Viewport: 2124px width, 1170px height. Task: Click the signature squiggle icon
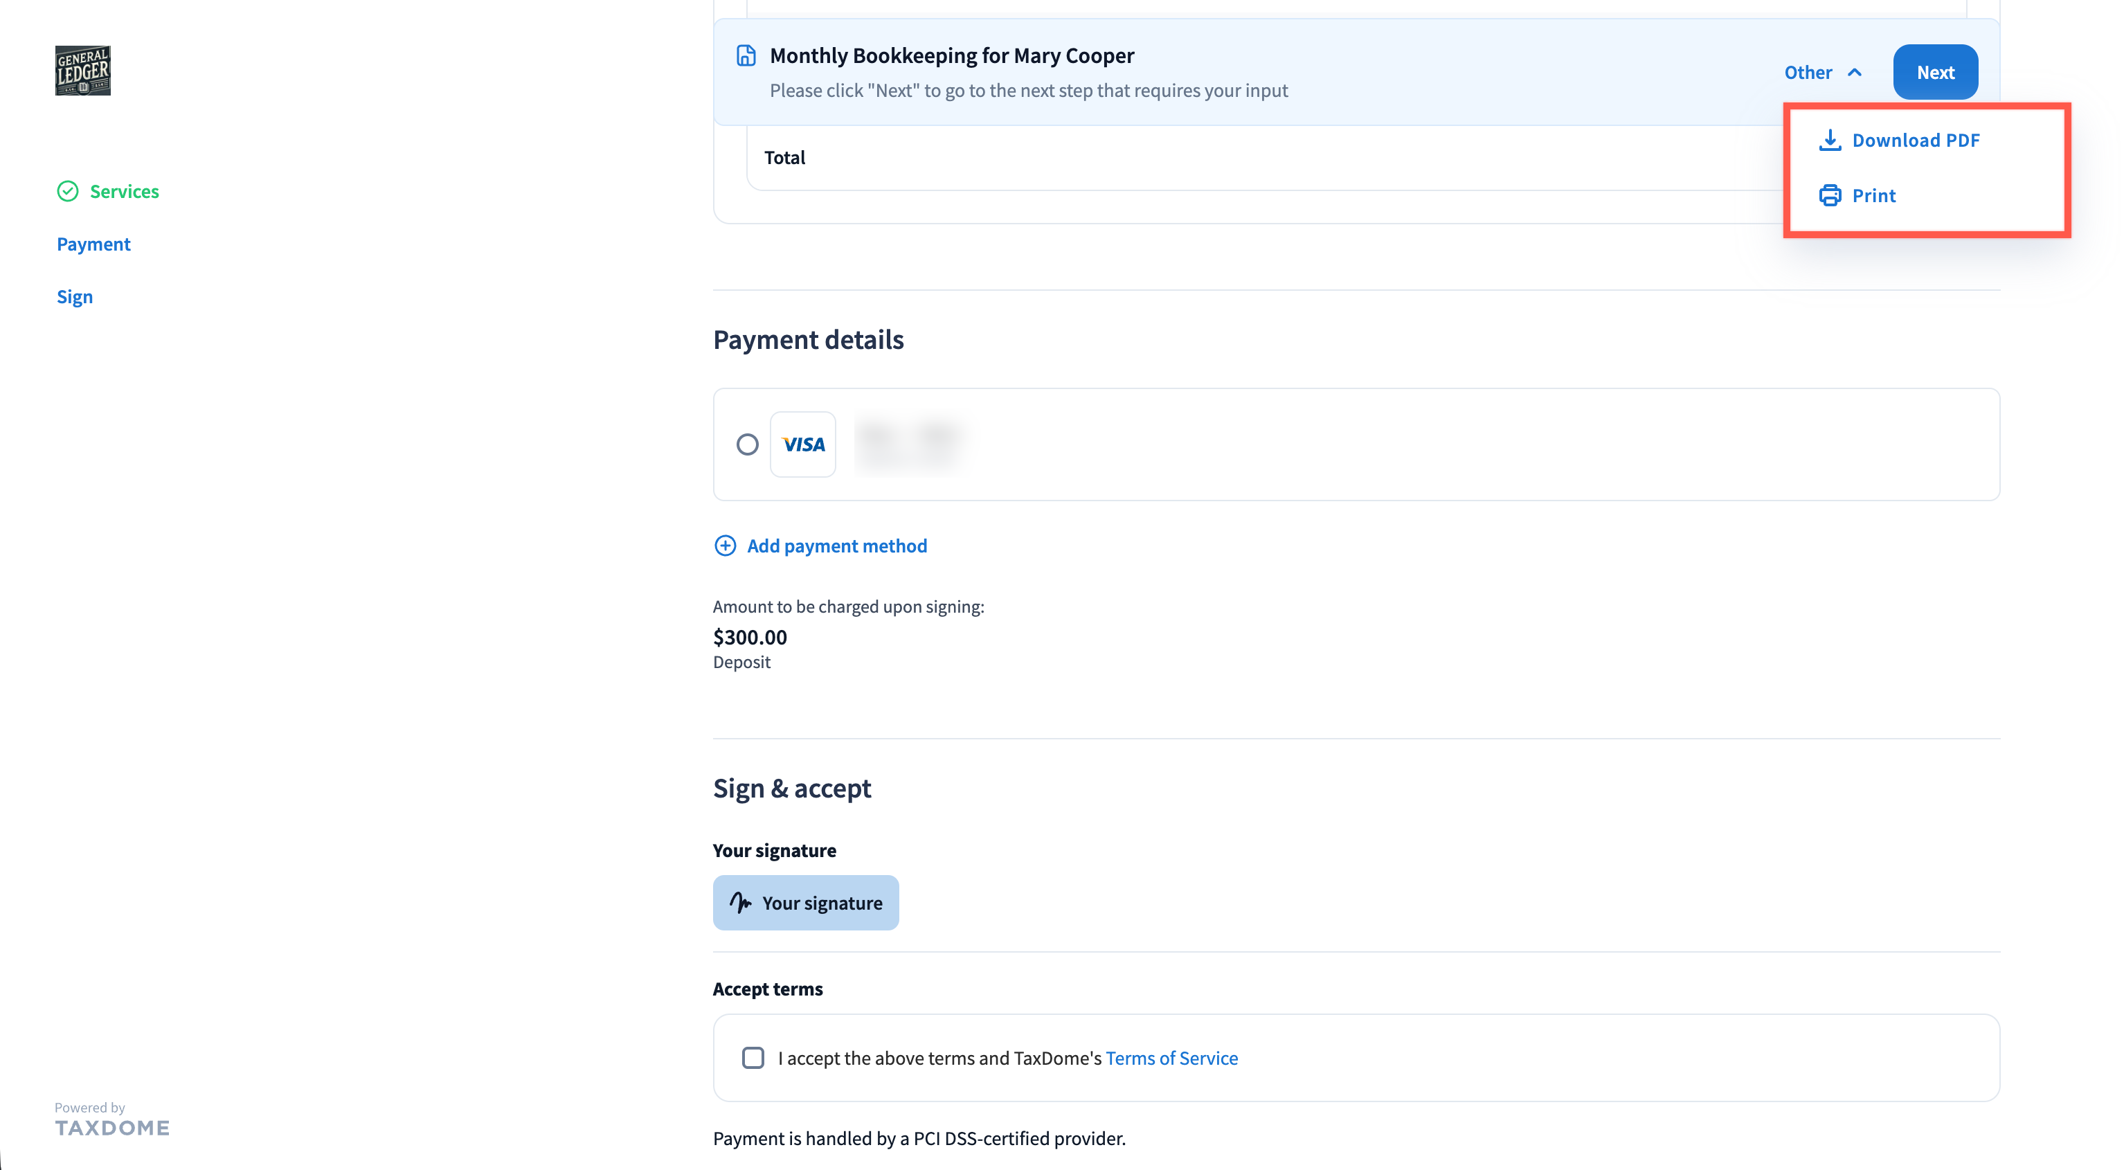741,903
